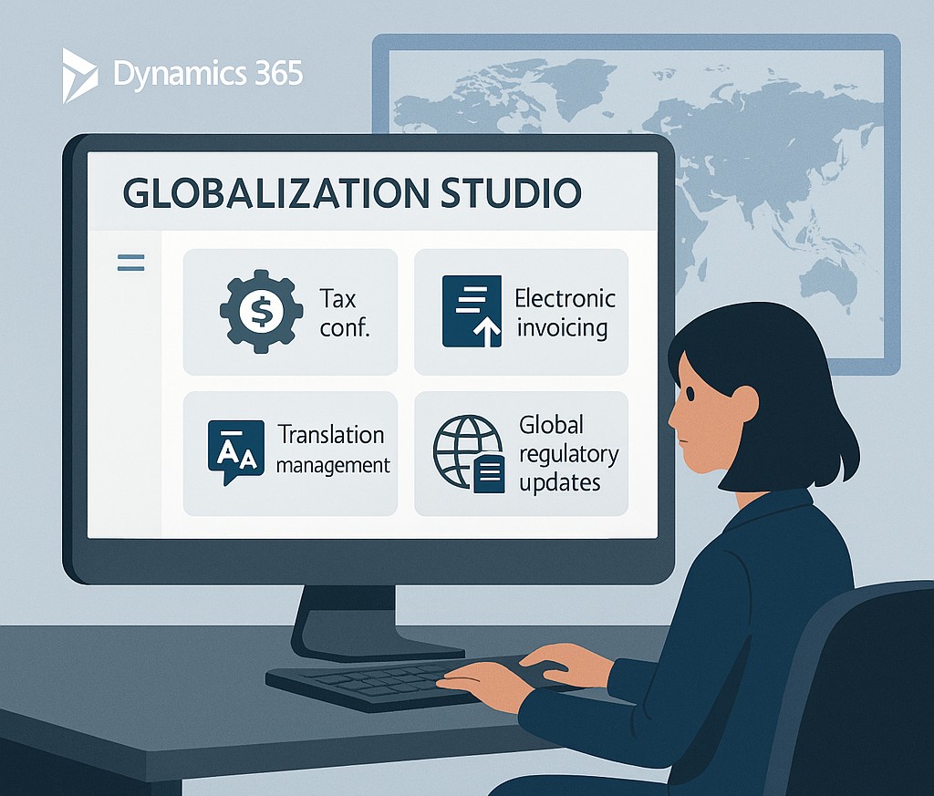
Task: Click the upward arrow in the invoicing icon
Action: point(489,334)
